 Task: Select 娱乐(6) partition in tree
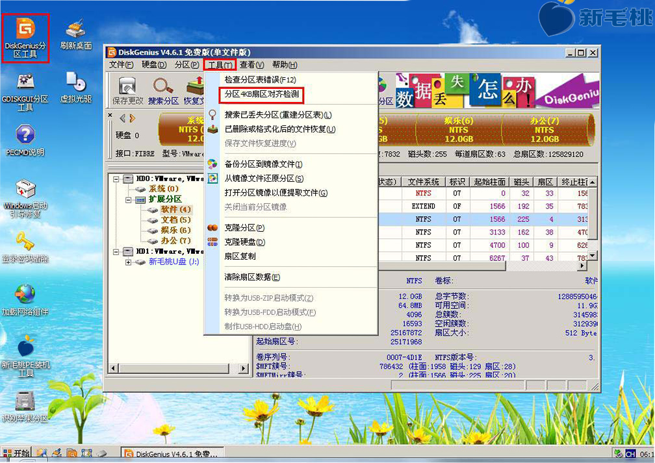tap(176, 230)
